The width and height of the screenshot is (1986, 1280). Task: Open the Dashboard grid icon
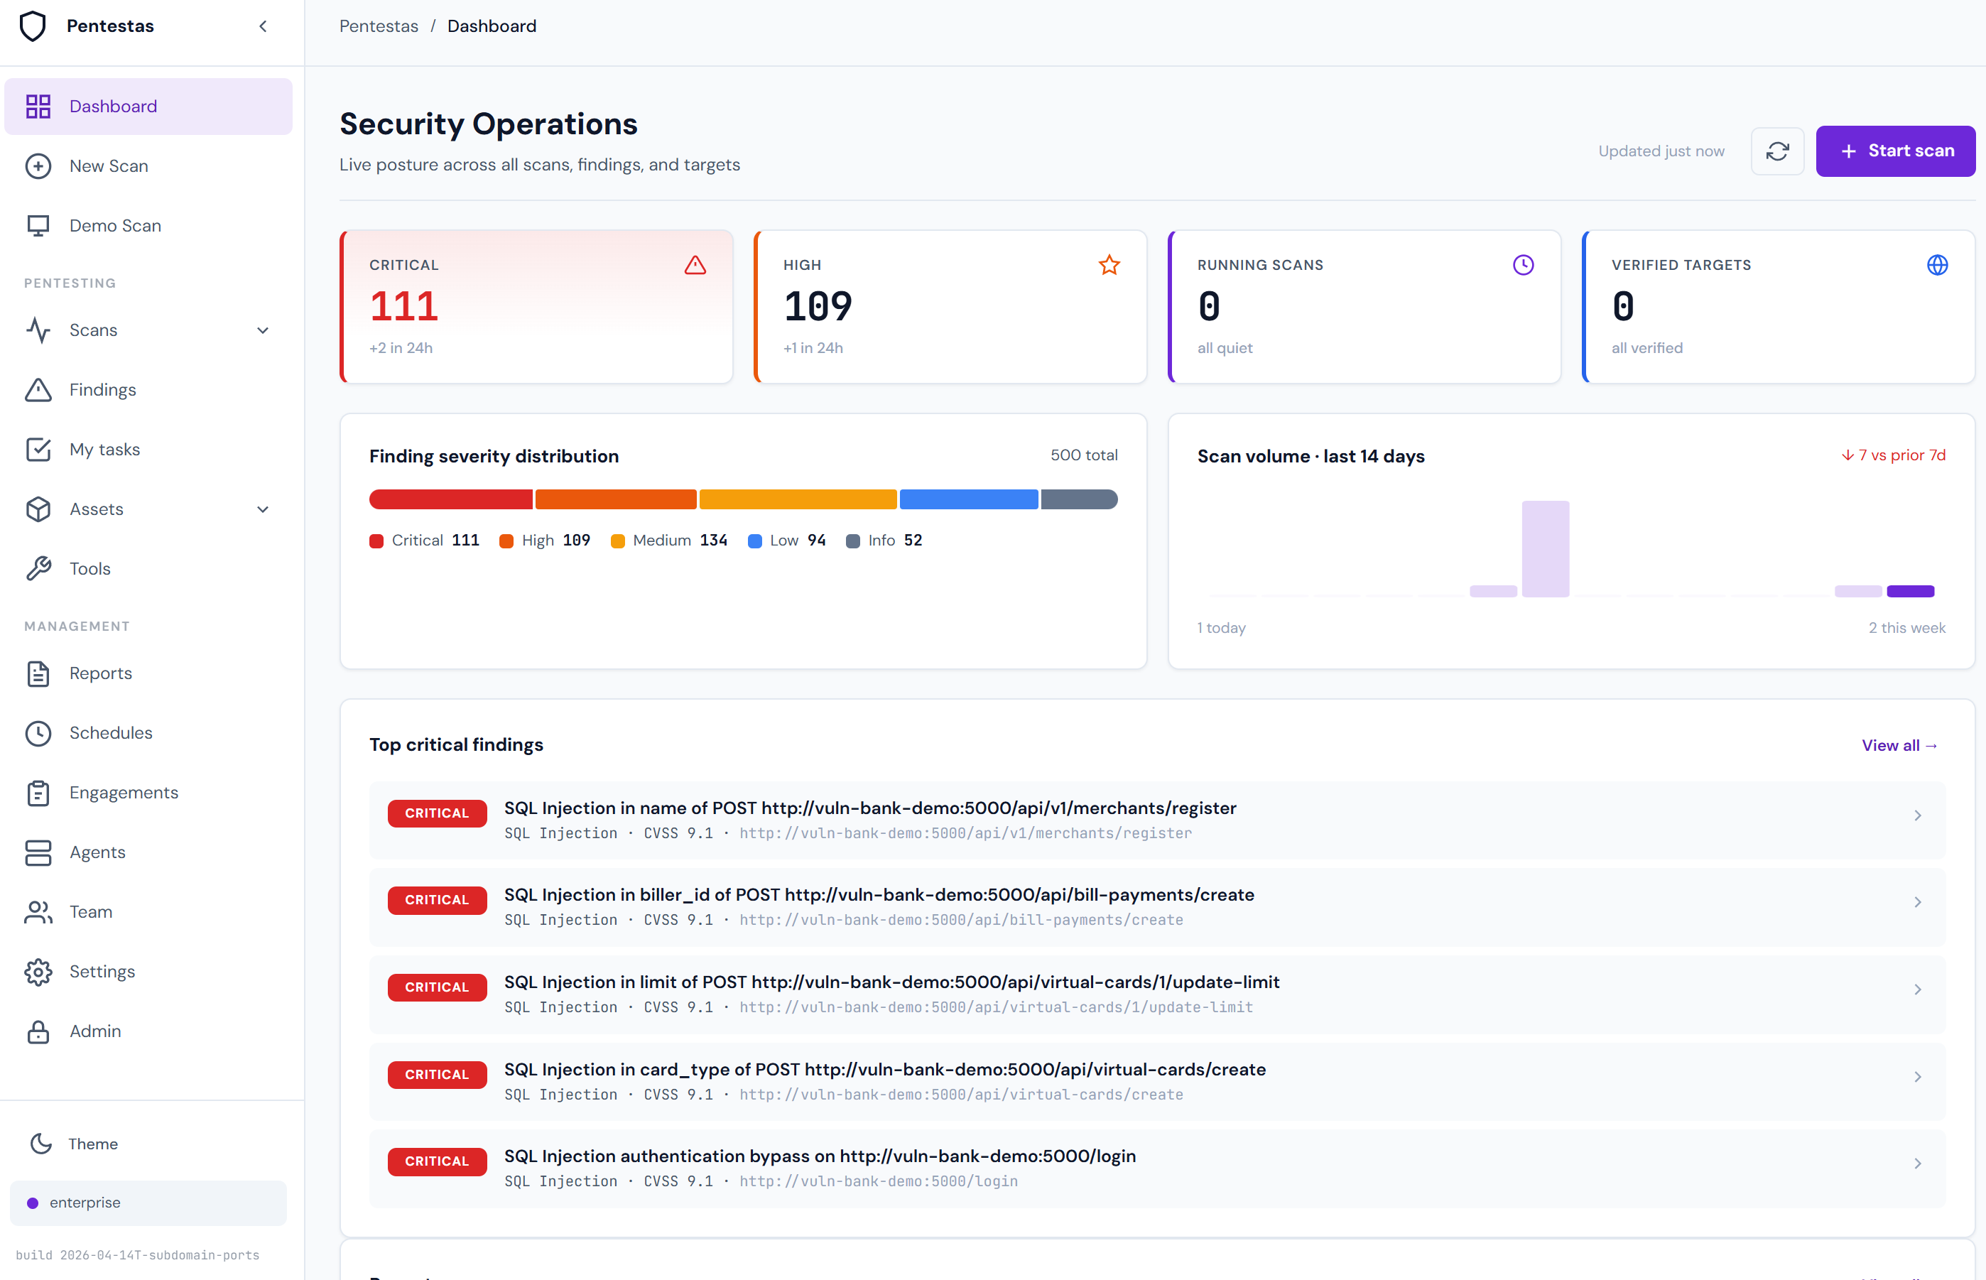[38, 107]
